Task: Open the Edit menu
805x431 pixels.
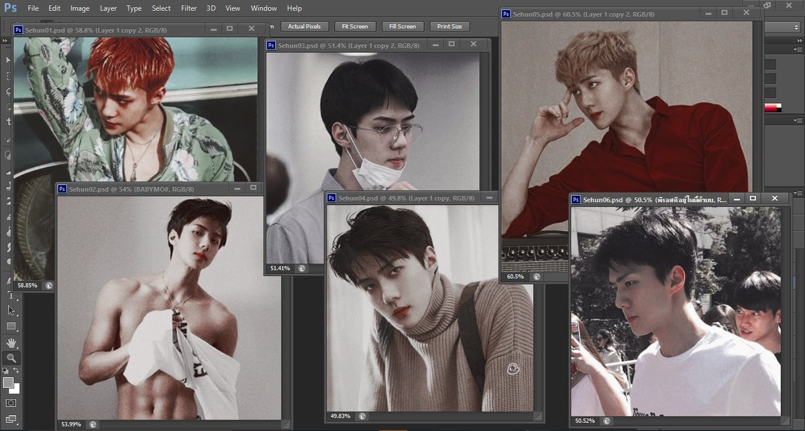Action: coord(54,9)
